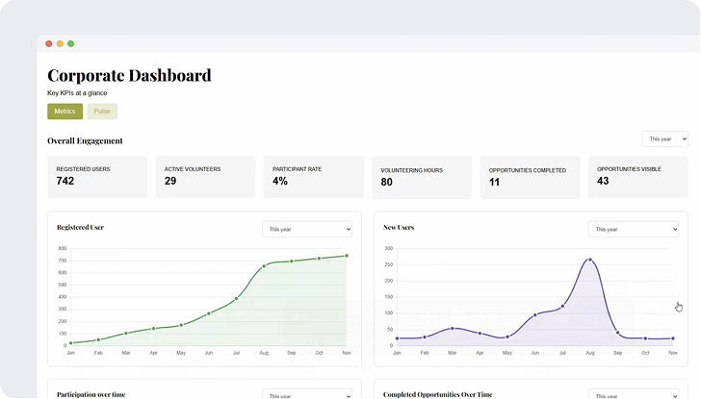The width and height of the screenshot is (701, 399).
Task: Click the green maximize window button
Action: coord(71,43)
